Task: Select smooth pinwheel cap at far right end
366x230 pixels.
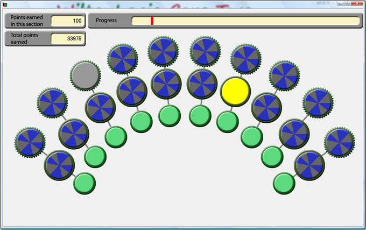Action: 309,165
